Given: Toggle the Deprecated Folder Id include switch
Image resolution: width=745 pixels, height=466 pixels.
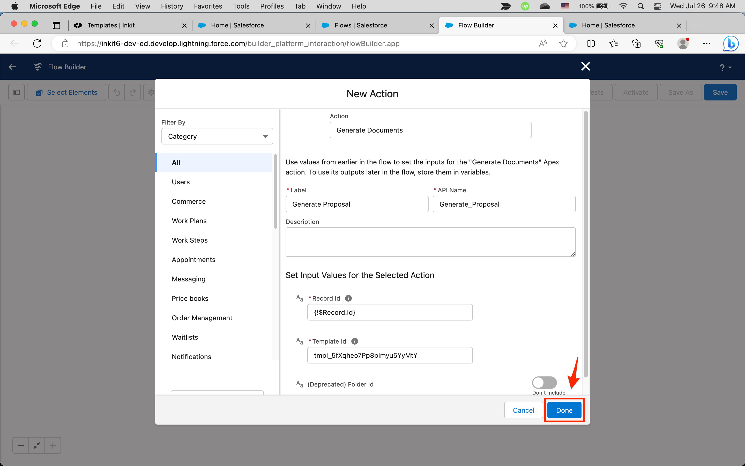Looking at the screenshot, I should [x=544, y=382].
